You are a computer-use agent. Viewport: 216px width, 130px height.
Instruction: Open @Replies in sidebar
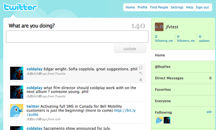183,67
